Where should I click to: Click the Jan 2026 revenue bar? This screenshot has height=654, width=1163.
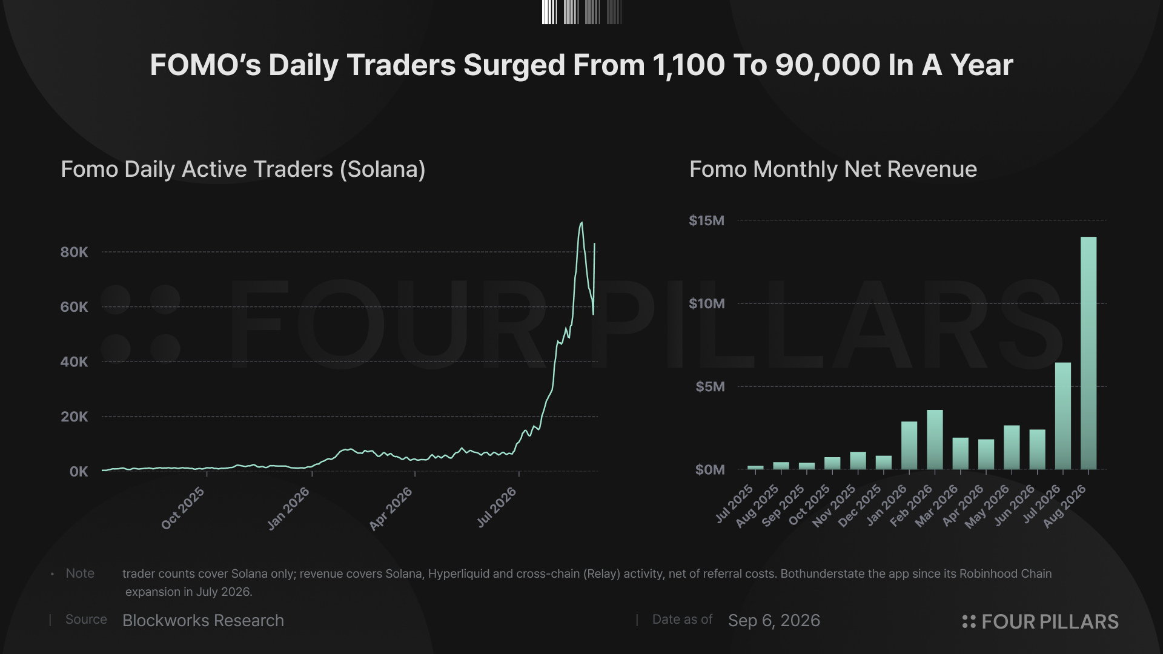pyautogui.click(x=909, y=445)
